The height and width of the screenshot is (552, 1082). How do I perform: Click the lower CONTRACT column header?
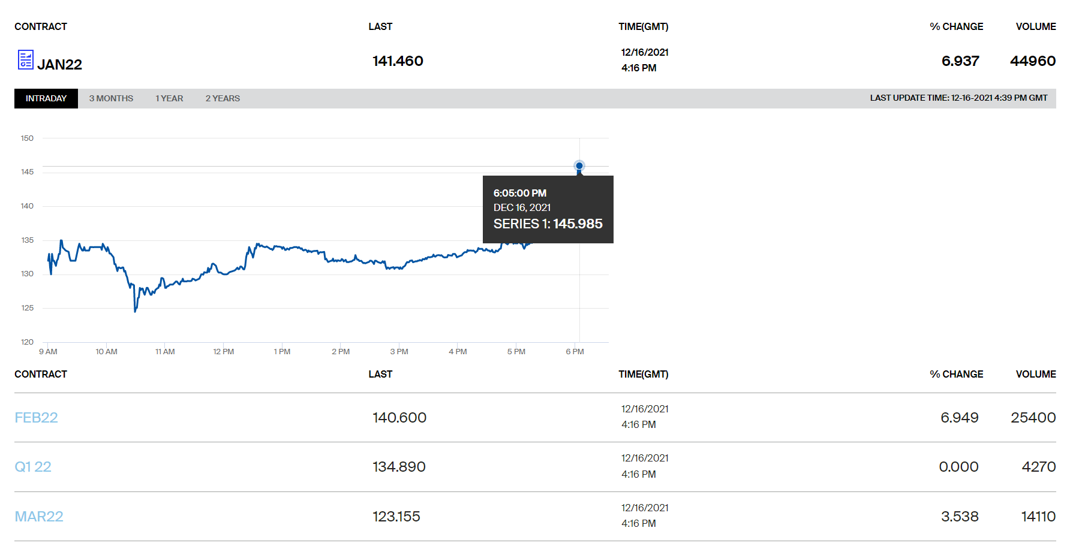41,374
